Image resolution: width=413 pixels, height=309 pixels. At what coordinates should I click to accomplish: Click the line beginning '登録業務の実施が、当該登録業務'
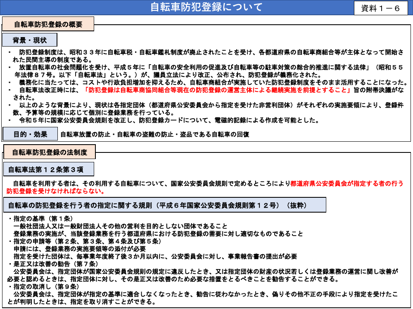click(x=158, y=234)
